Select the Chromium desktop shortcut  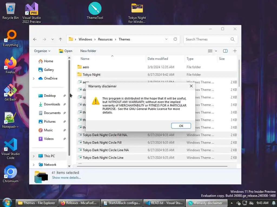[11, 174]
